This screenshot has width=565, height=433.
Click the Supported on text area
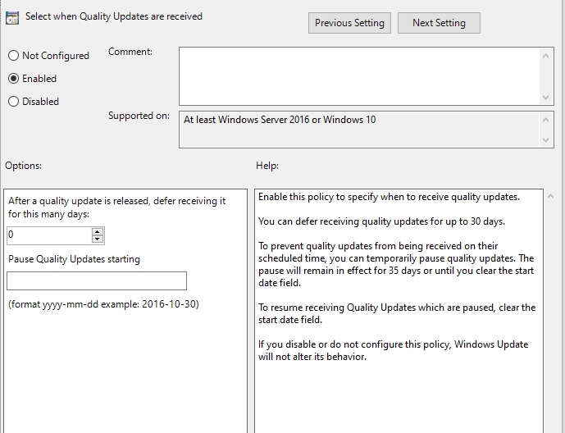[x=358, y=130]
